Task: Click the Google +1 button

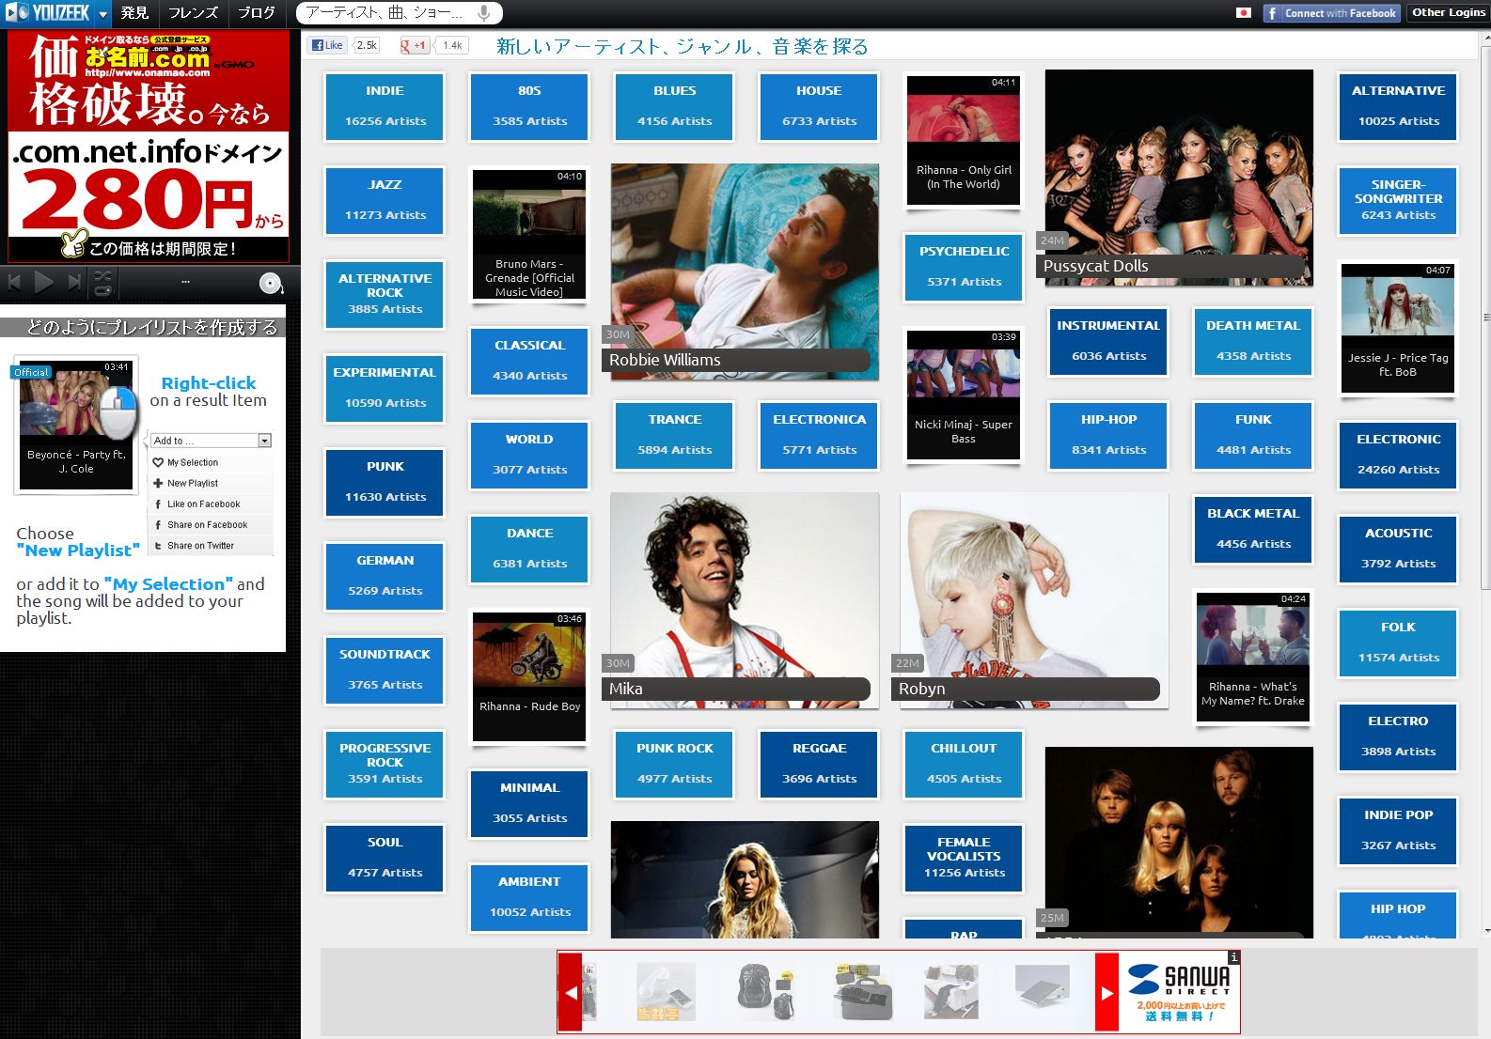Action: point(415,45)
